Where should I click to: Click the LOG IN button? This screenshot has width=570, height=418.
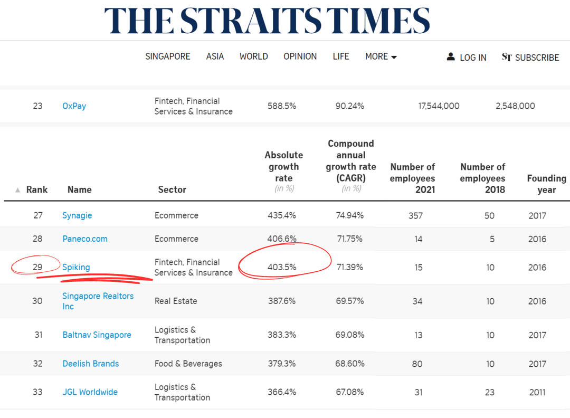tap(472, 58)
